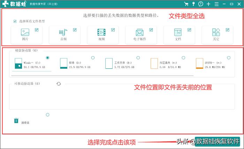
Task: Close the 数据蛙 application window
Action: (x=239, y=4)
